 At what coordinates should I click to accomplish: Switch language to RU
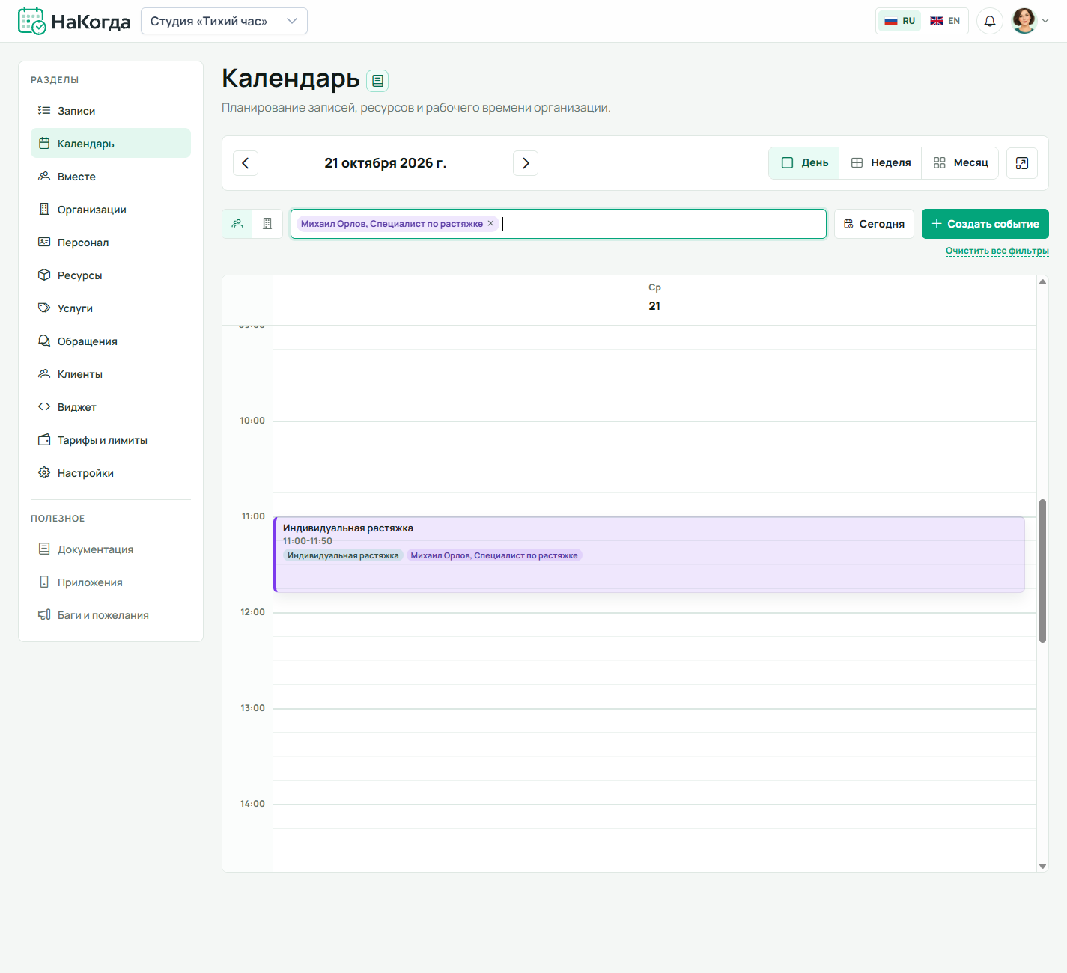pyautogui.click(x=900, y=21)
